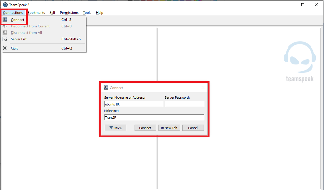Cancel the Connect dialog
The width and height of the screenshot is (324, 190).
click(193, 128)
